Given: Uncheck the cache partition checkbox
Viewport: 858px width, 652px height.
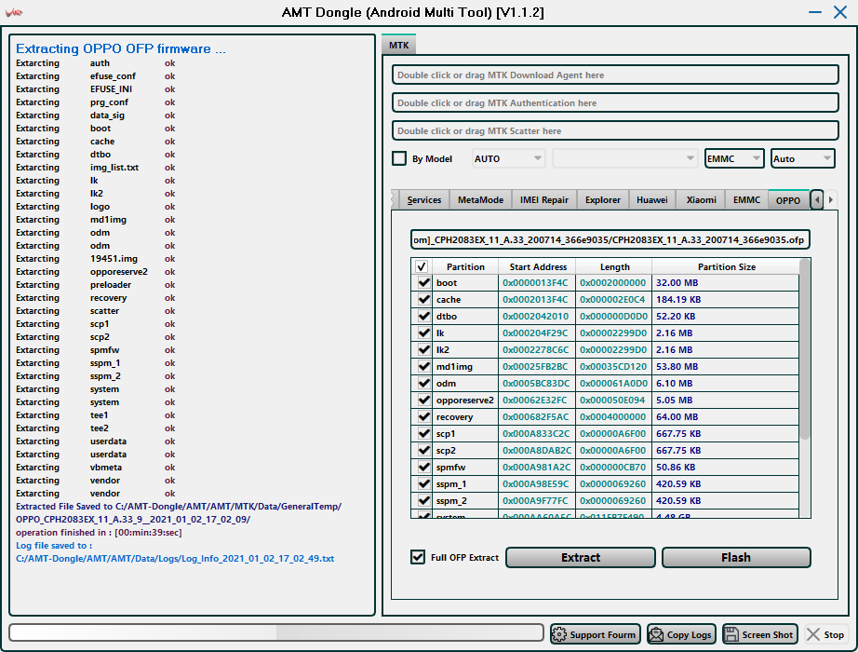Looking at the screenshot, I should pyautogui.click(x=423, y=299).
